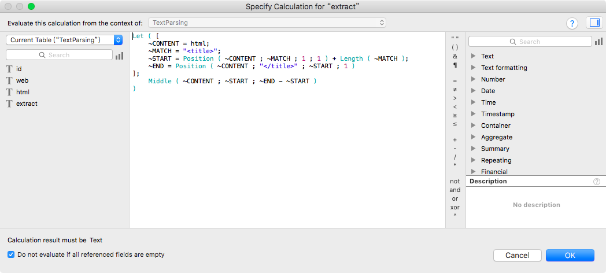Click "</title>" string in formula
The image size is (606, 273).
[278, 66]
